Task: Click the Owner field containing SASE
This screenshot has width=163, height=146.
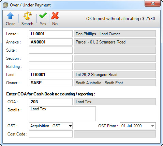Action: 51,83
